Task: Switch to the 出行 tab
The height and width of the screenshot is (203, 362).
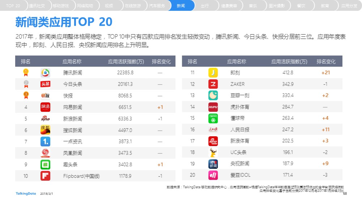Action: tap(205, 5)
